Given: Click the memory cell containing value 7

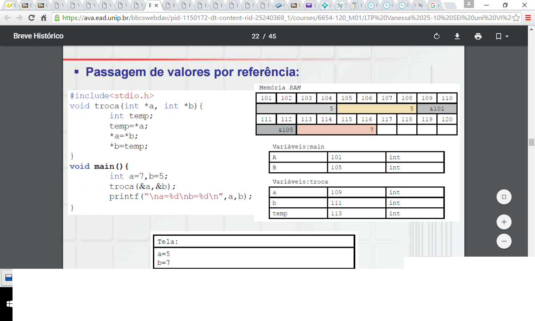Looking at the screenshot, I should click(336, 130).
